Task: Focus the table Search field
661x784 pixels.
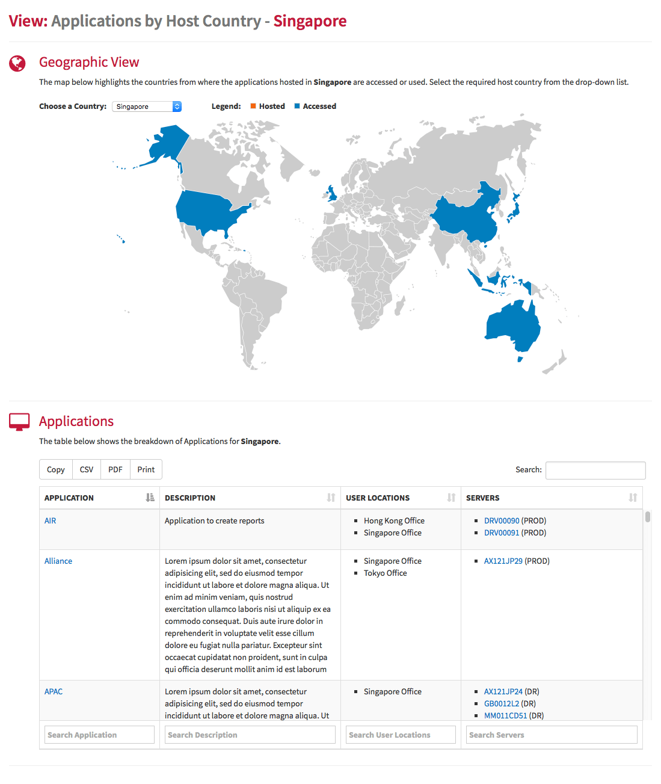Action: tap(595, 470)
